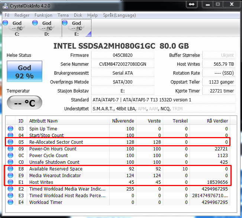Click raw value 425 in Unsafe Shutdown row
The width and height of the screenshot is (242, 218).
click(224, 162)
